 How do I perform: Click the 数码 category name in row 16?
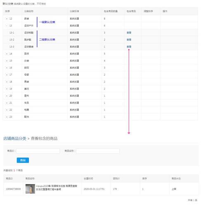point(26,68)
